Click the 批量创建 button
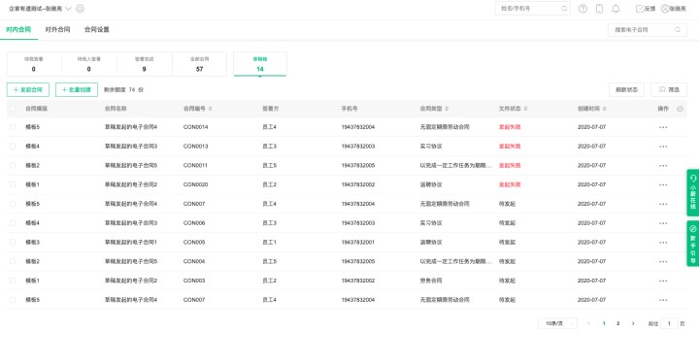The width and height of the screenshot is (699, 364). pos(77,89)
